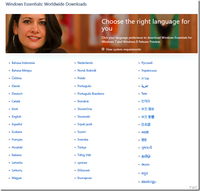Choose Français from the list

17,140
